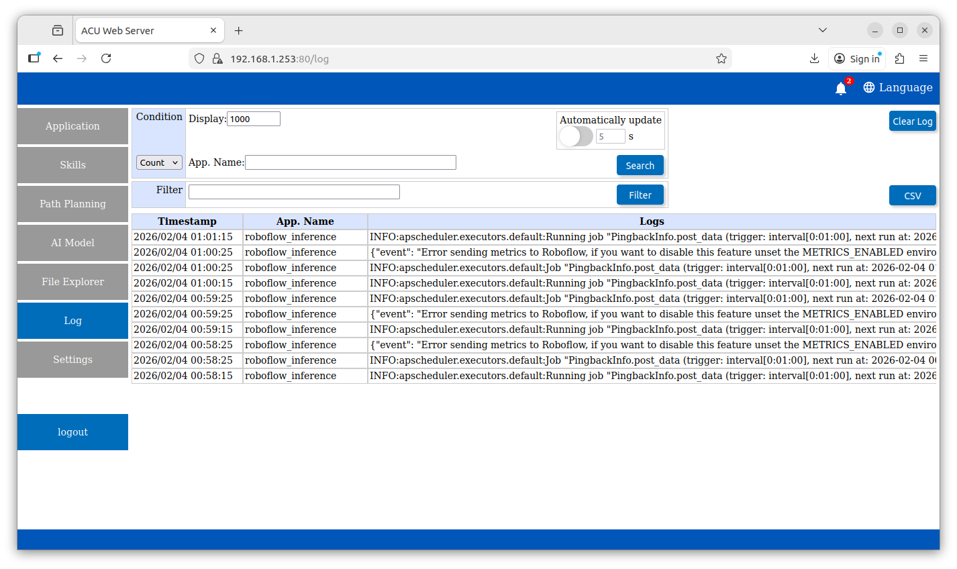Screen dimensions: 957x569
Task: Open the extensions puzzle icon
Action: pos(900,58)
